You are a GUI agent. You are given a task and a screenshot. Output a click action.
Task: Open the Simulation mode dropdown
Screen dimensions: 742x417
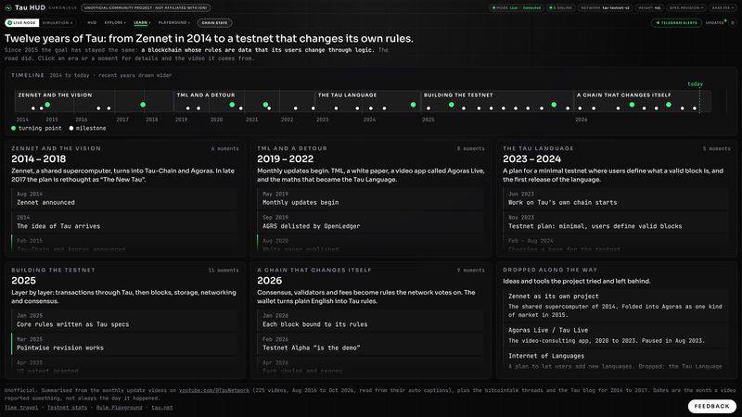pos(58,22)
